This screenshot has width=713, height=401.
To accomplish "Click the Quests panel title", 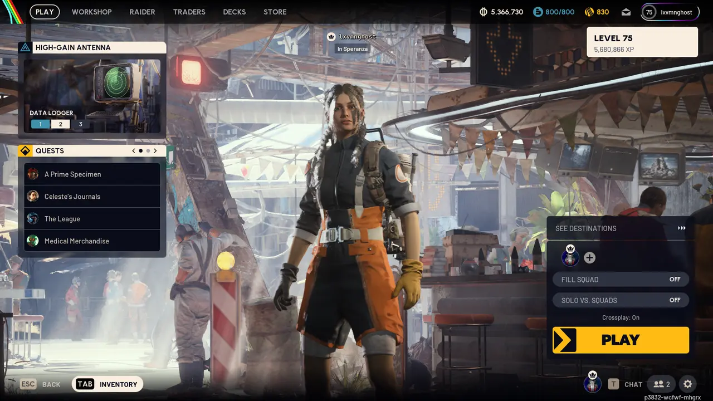I will 50,151.
